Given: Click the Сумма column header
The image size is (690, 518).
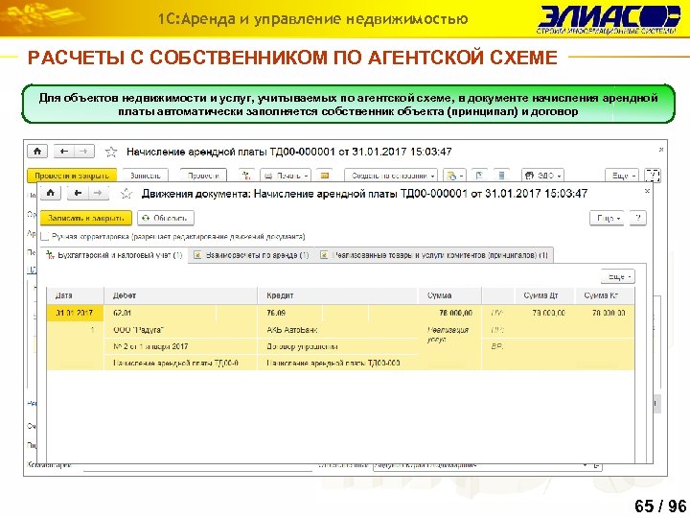Looking at the screenshot, I should [449, 295].
